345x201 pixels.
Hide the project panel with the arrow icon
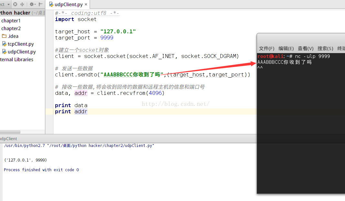(x=41, y=4)
